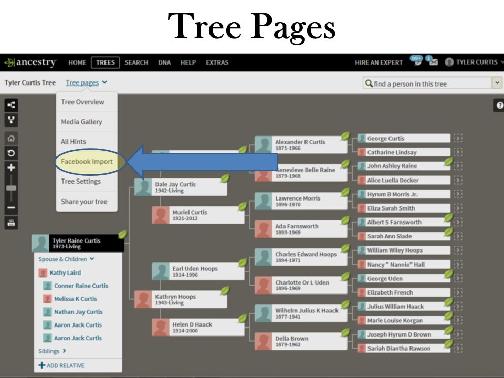Select the Charles Edward Hoops card
The width and height of the screenshot is (504, 378).
click(x=301, y=257)
